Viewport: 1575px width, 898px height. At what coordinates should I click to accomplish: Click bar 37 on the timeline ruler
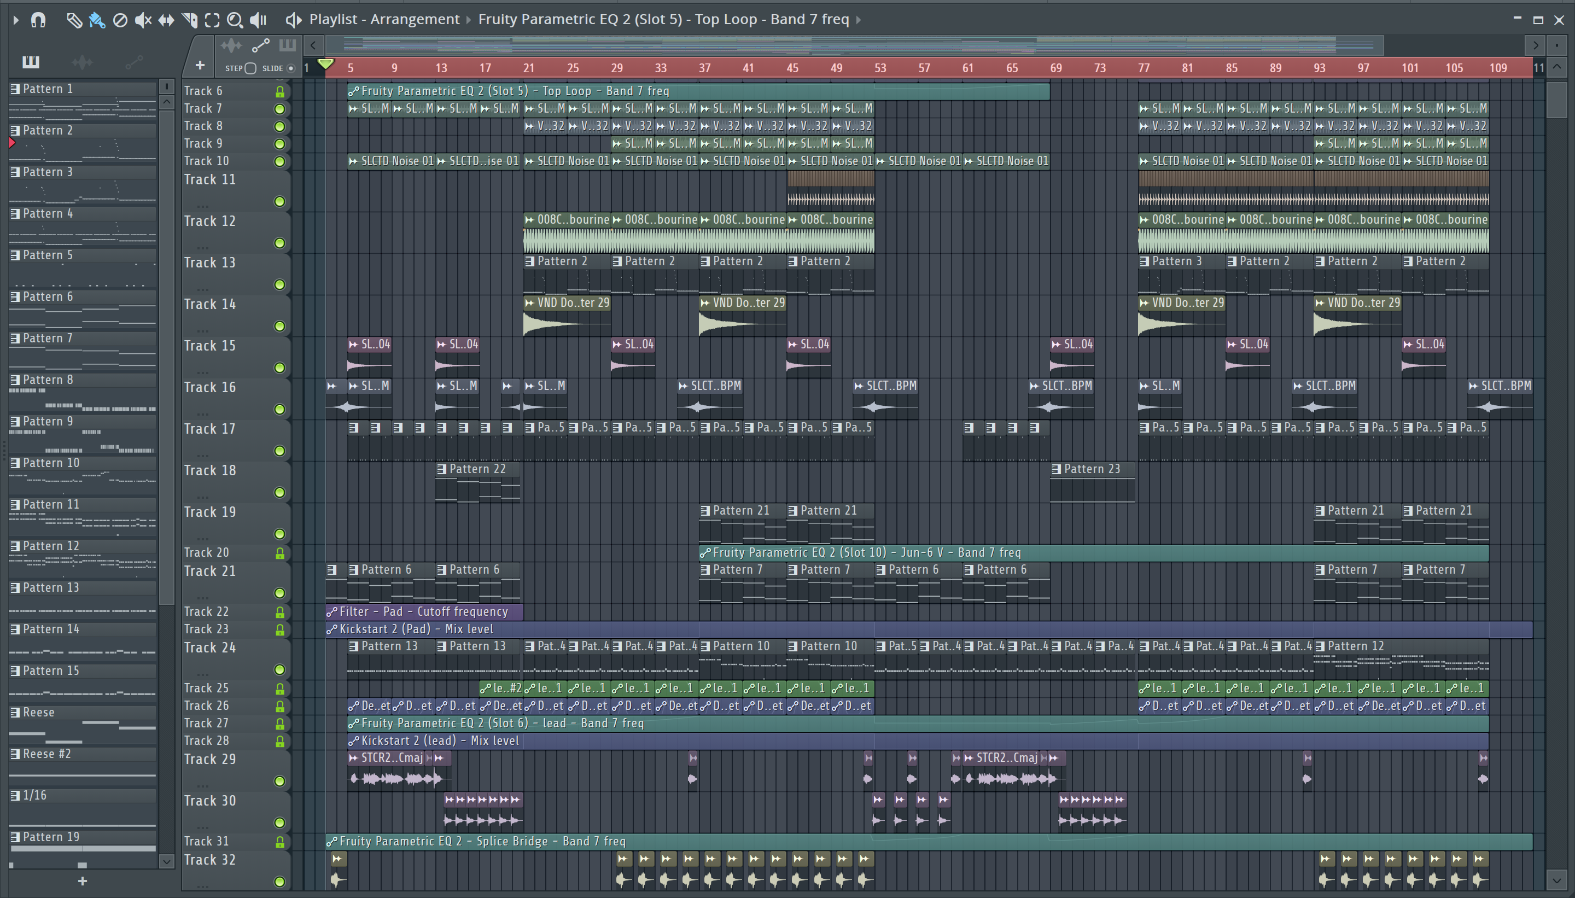point(704,68)
